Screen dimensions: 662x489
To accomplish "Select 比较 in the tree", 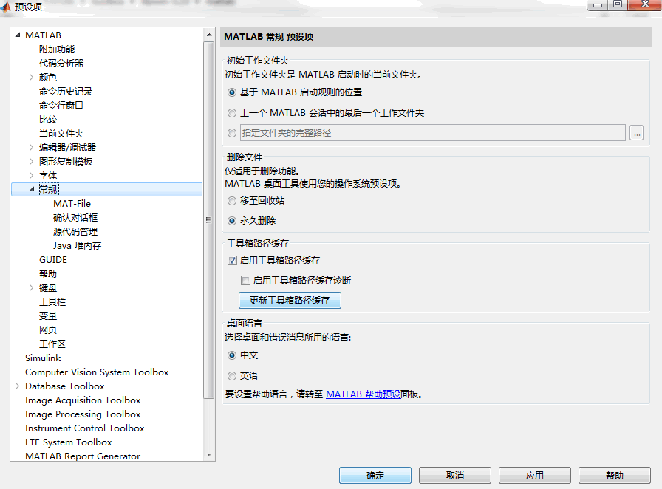I will tap(48, 120).
